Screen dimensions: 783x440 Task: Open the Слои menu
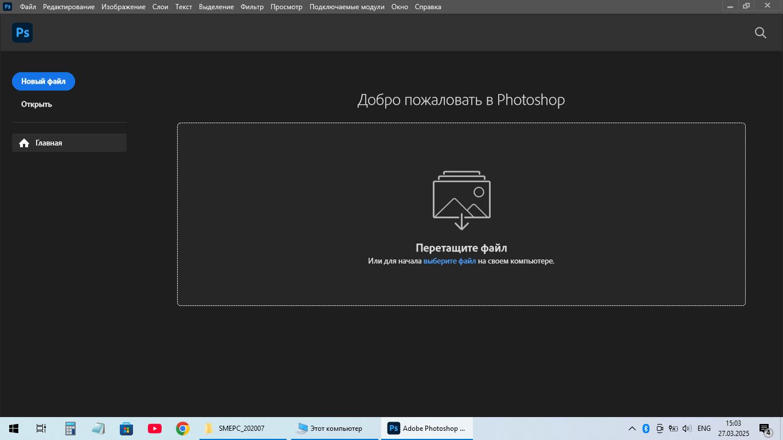click(160, 7)
